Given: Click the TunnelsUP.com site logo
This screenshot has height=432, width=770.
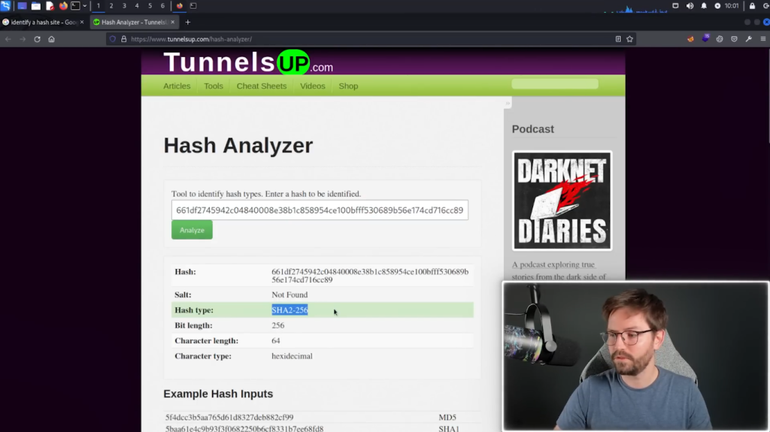Looking at the screenshot, I should 248,62.
